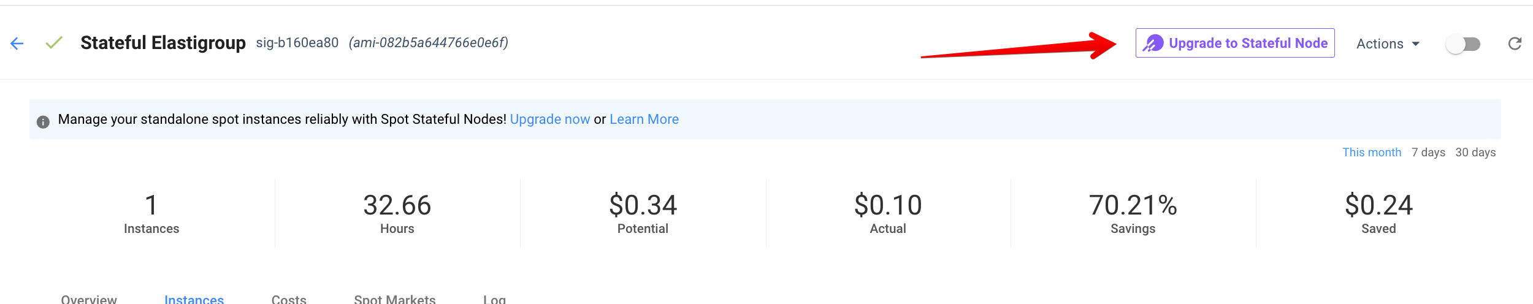Viewport: 1533px width, 304px height.
Task: Show the Log tab
Action: (x=494, y=299)
